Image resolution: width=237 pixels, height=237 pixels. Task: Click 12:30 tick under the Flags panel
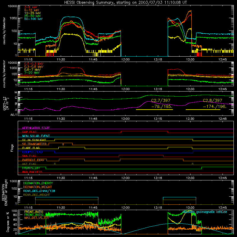click(190, 178)
